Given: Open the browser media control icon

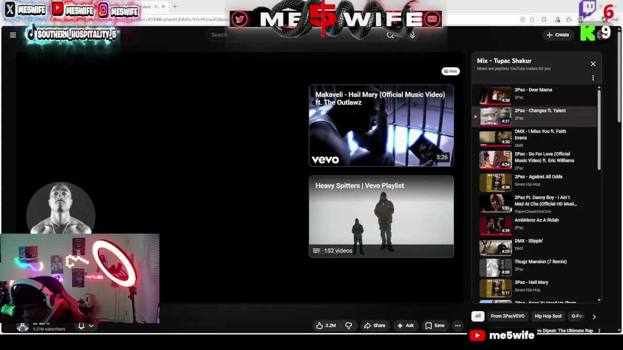Looking at the screenshot, I should point(556,19).
